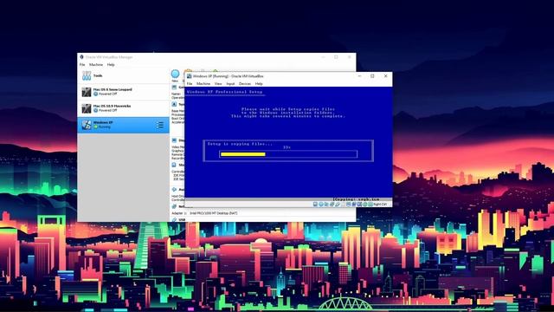The width and height of the screenshot is (554, 312).
Task: Click the hard disk activity status bar icon
Action: (x=315, y=205)
